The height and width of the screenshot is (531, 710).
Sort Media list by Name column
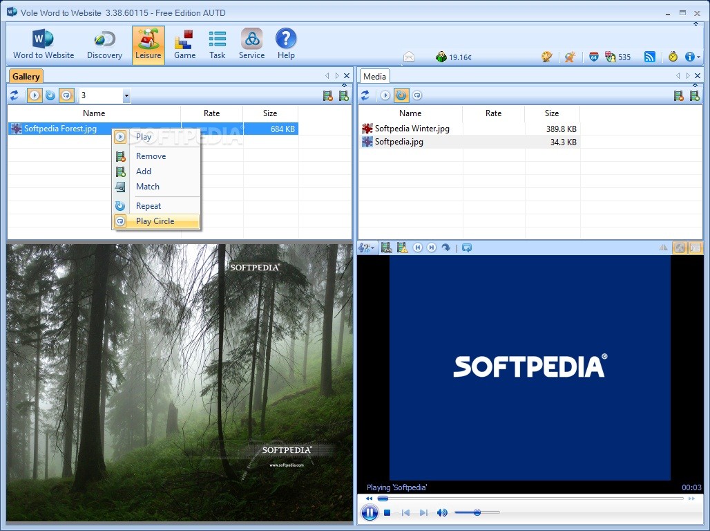tap(410, 113)
